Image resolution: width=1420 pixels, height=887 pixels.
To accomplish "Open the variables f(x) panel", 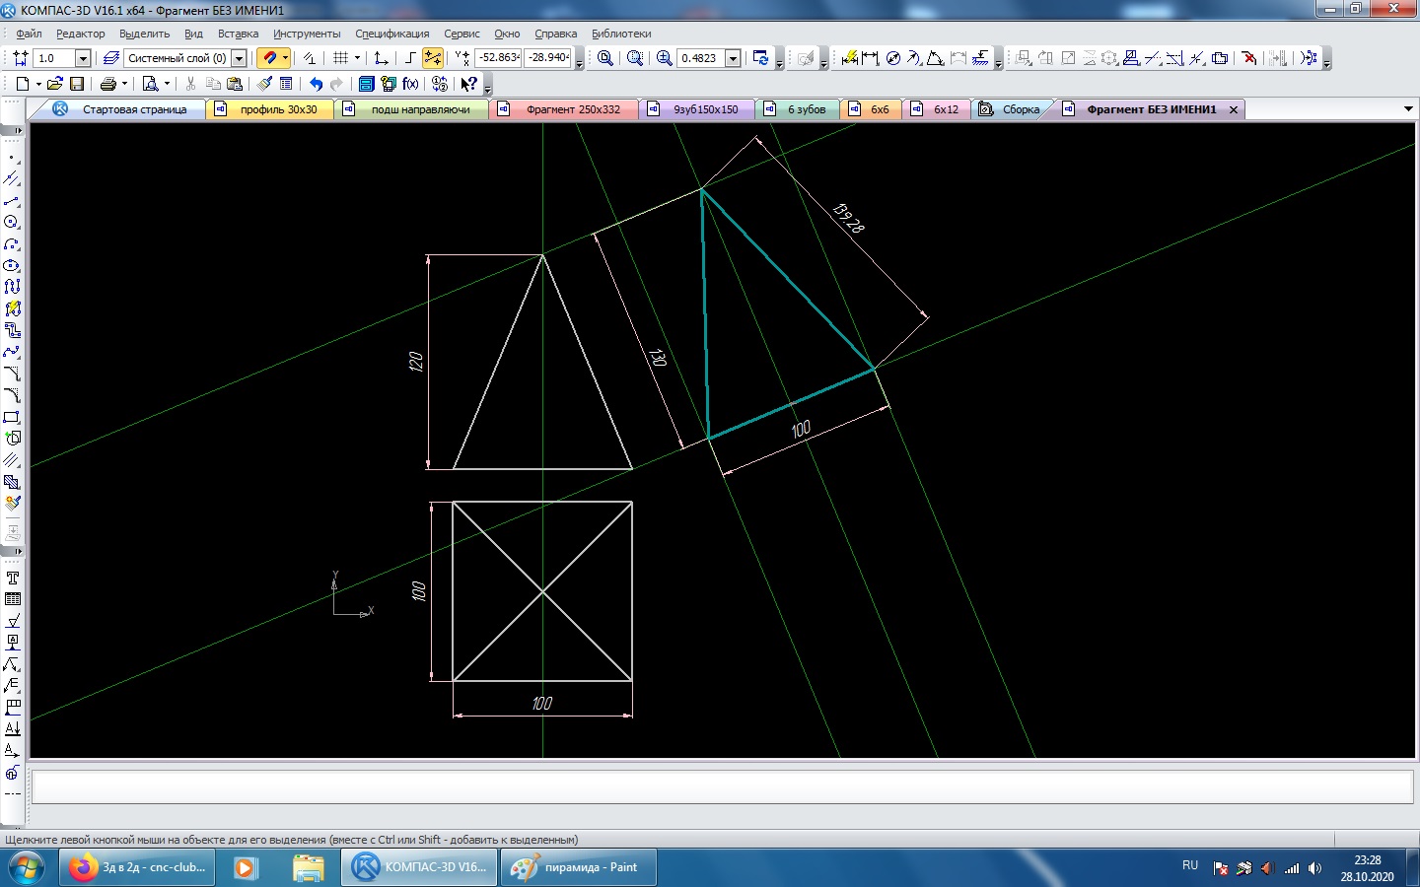I will pyautogui.click(x=411, y=85).
